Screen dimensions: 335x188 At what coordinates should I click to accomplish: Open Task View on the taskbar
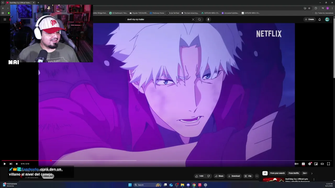coord(165,185)
